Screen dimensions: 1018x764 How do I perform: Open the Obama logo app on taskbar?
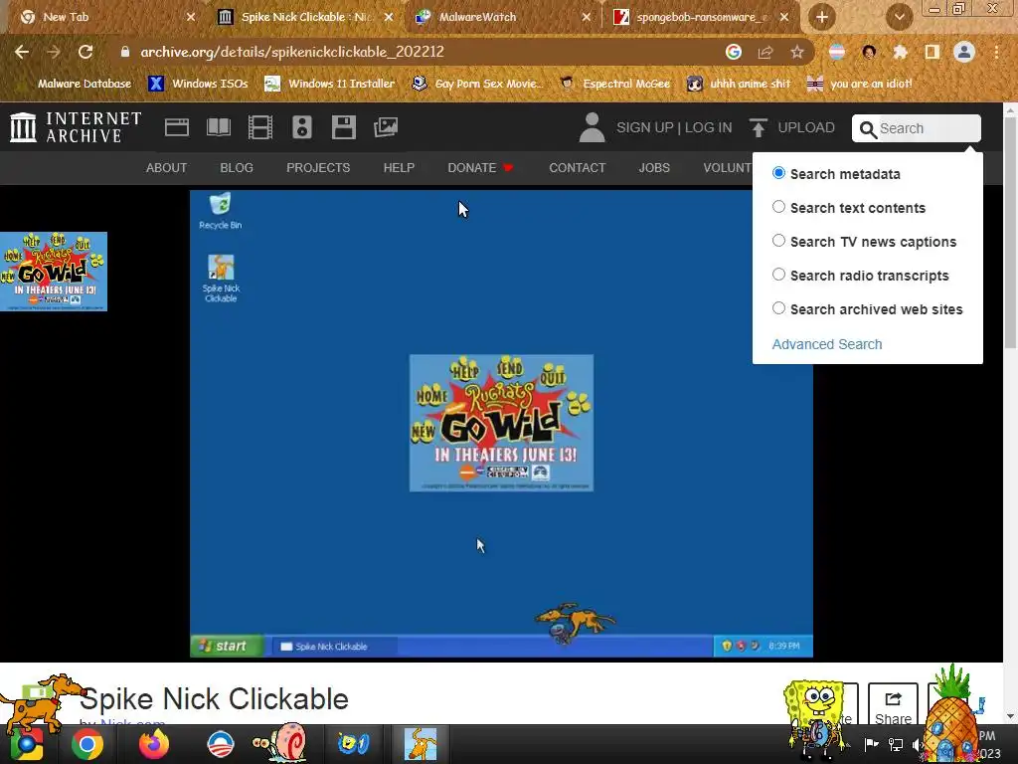click(220, 744)
